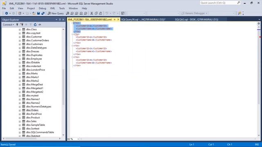Click the Analysis Services MDX Query icon
Image resolution: width=262 pixels, height=147 pixels.
[x=72, y=13]
